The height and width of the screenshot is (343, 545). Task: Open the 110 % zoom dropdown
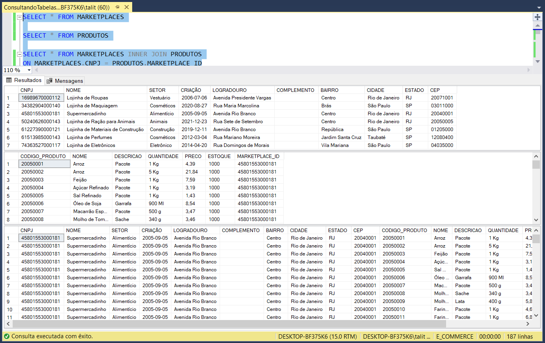coord(29,70)
